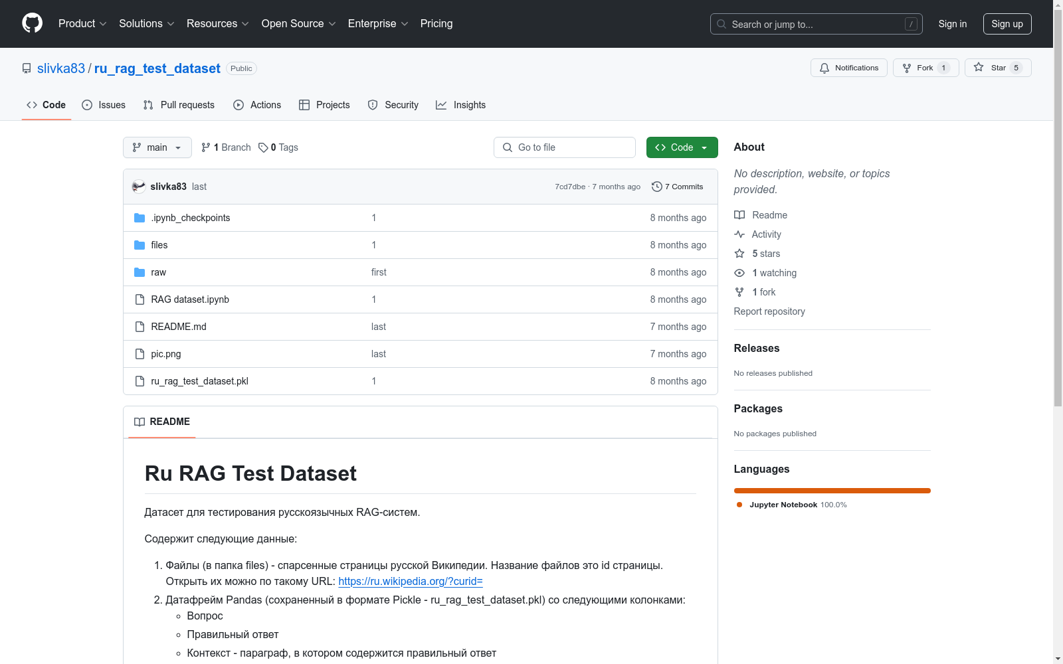Click the pic.png file icon

tap(140, 354)
